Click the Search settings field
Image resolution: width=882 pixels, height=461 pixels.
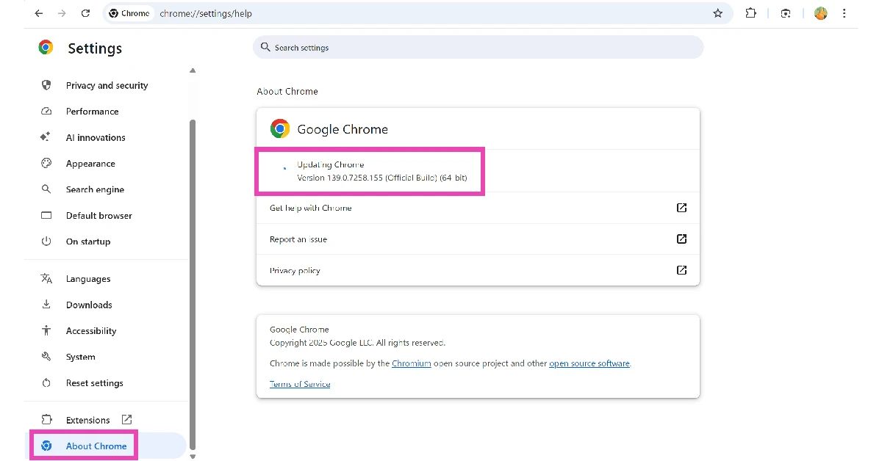tap(478, 48)
